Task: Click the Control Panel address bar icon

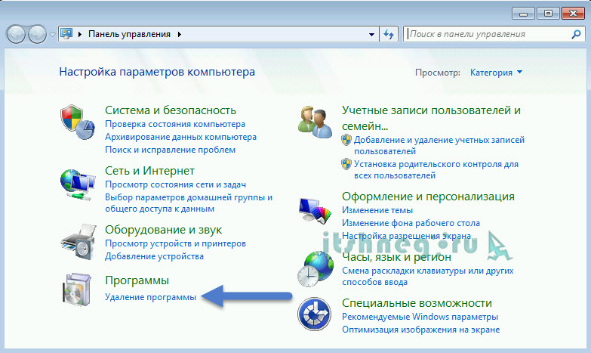Action: point(66,34)
